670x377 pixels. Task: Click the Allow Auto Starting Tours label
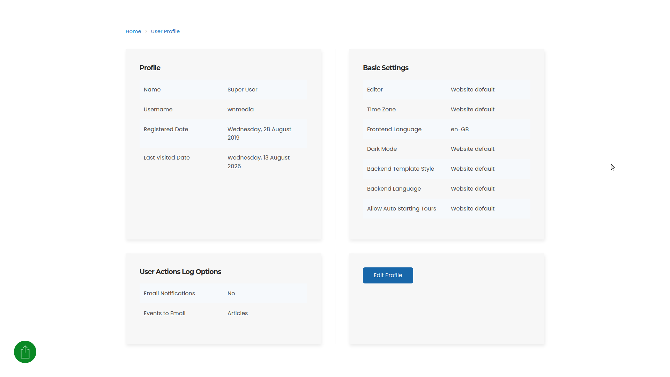(401, 208)
